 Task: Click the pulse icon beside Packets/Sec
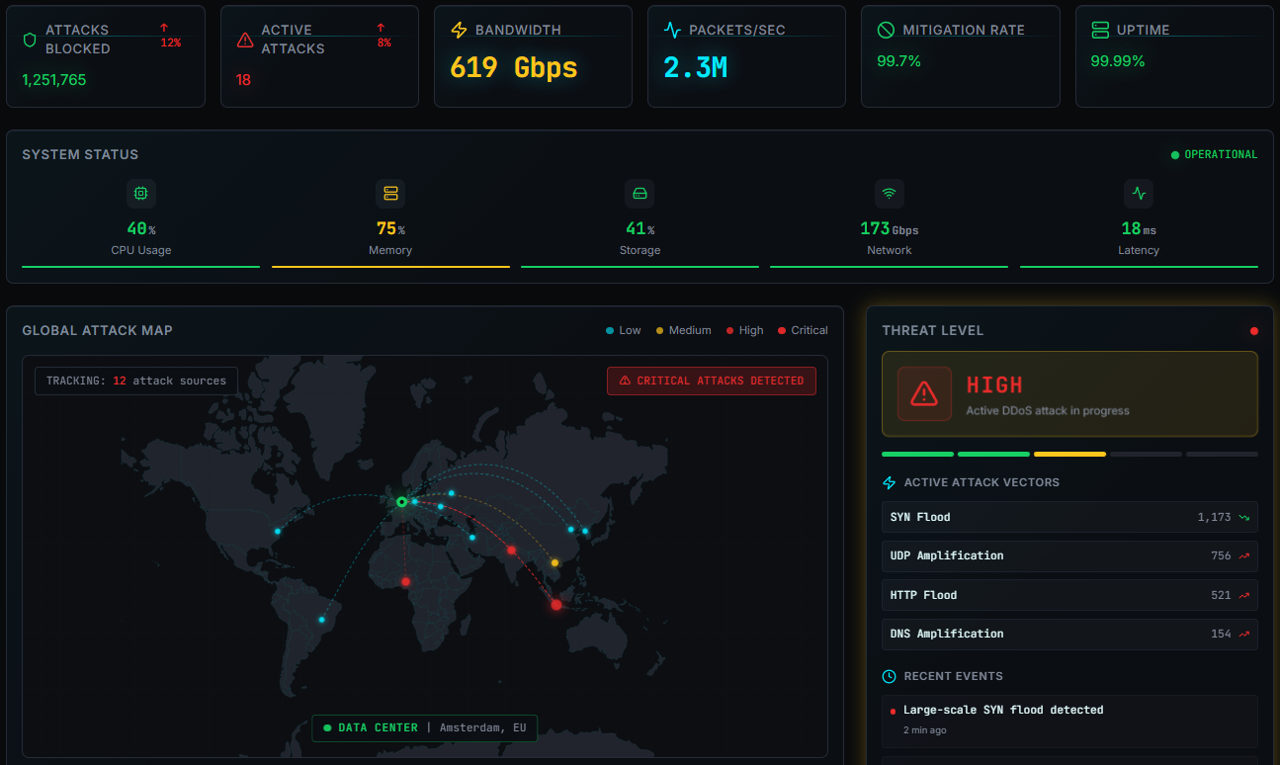672,31
